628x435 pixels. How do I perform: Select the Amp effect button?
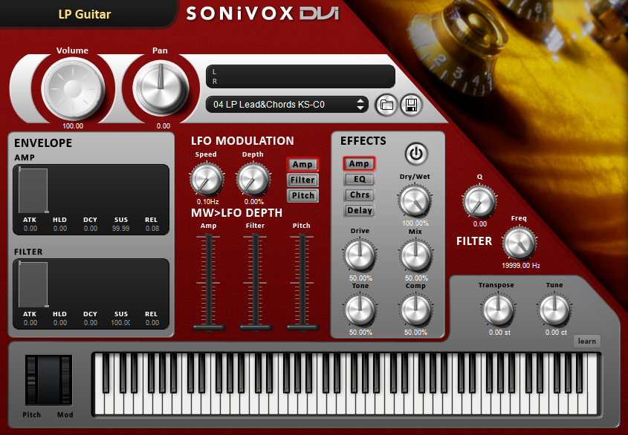[x=359, y=163]
